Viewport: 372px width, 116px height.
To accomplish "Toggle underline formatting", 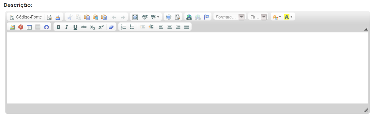I will [75, 27].
